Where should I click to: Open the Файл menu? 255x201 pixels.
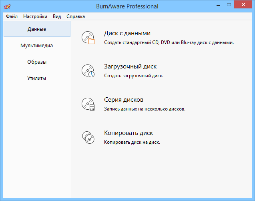click(12, 16)
